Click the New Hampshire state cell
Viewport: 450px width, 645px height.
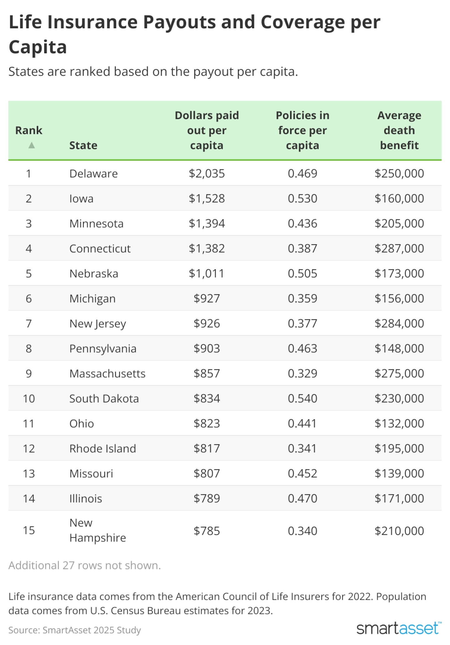pyautogui.click(x=97, y=530)
